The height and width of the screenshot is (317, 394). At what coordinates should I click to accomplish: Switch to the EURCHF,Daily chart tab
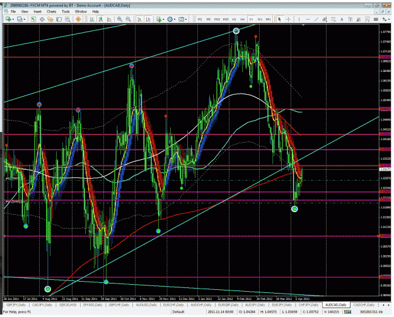click(x=173, y=305)
